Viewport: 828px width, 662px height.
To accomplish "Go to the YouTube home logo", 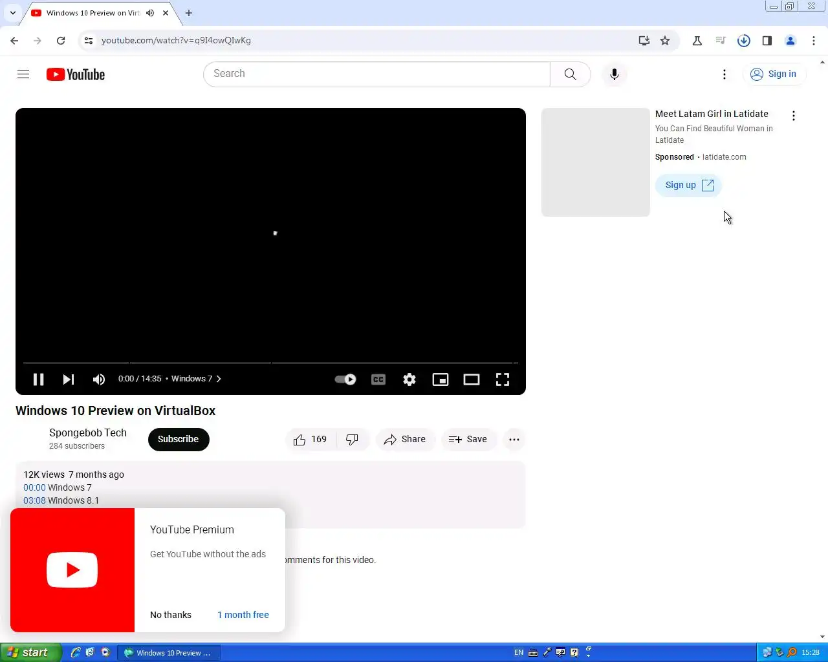I will pos(76,74).
